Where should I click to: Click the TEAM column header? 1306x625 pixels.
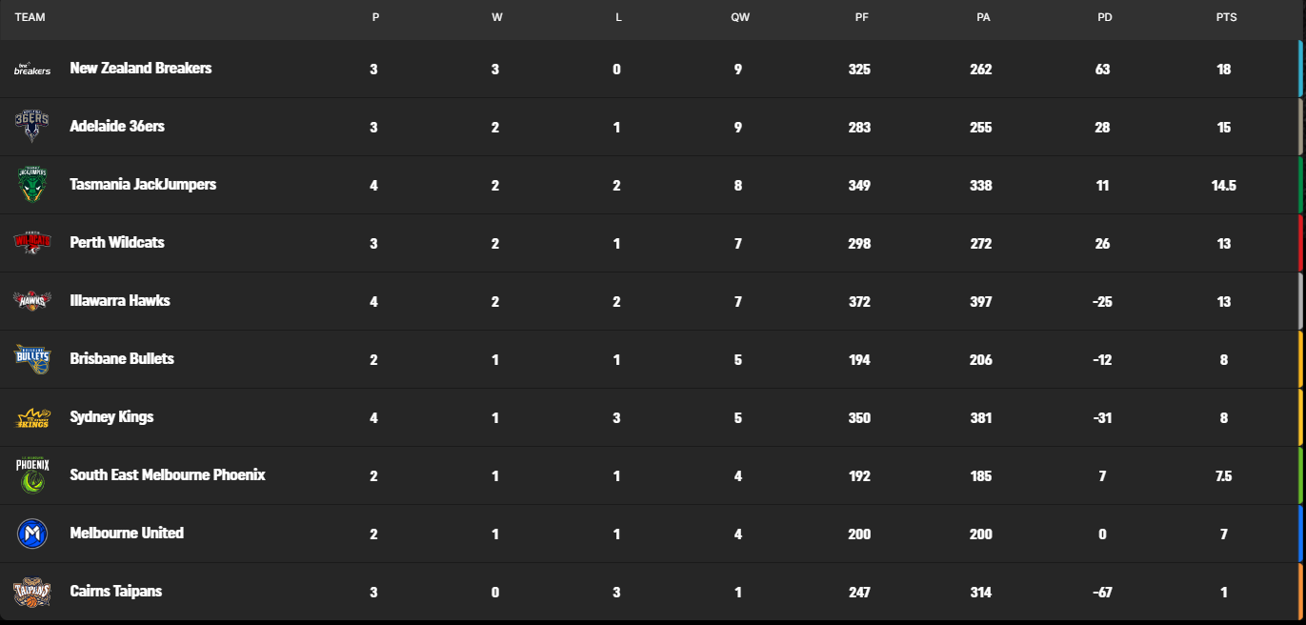30,17
